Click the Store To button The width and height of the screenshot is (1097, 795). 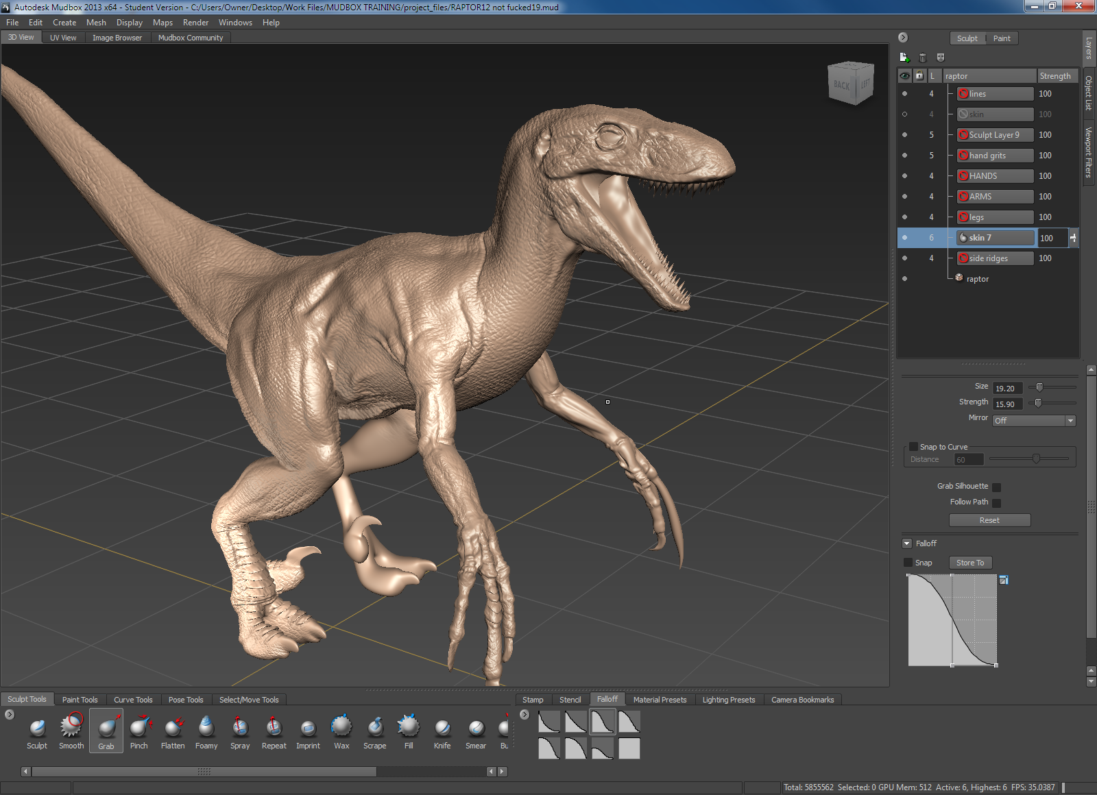969,563
